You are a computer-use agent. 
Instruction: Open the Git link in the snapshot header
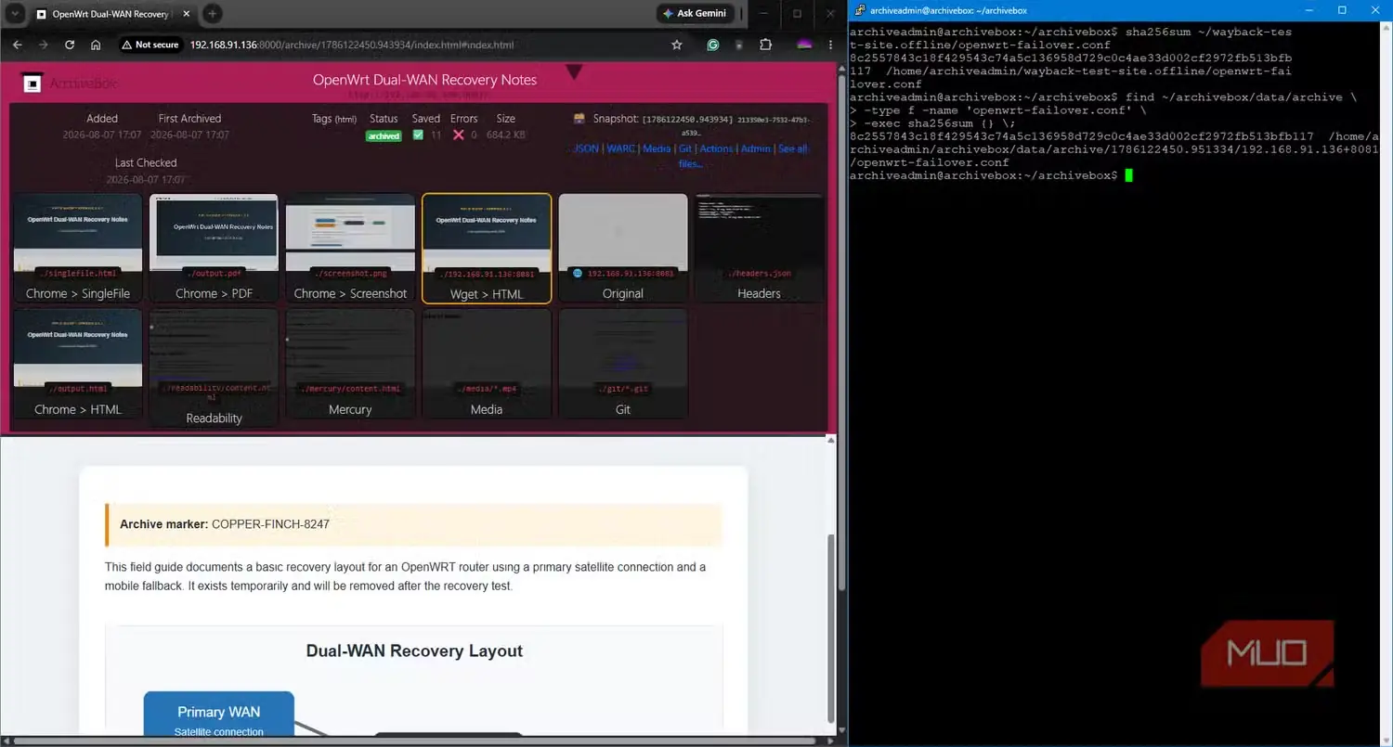685,148
